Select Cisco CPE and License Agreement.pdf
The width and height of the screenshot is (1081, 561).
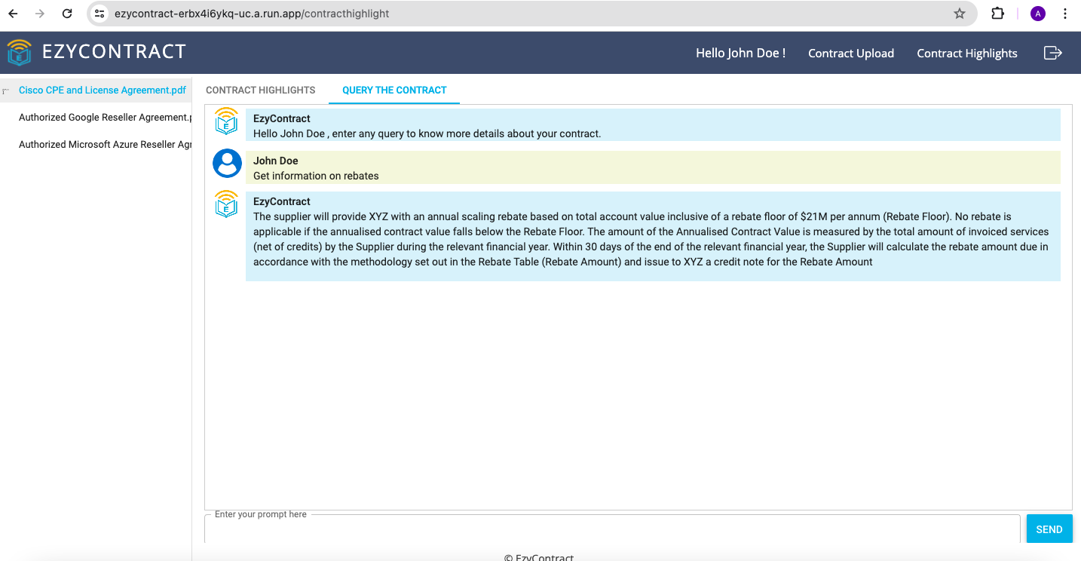(96, 90)
